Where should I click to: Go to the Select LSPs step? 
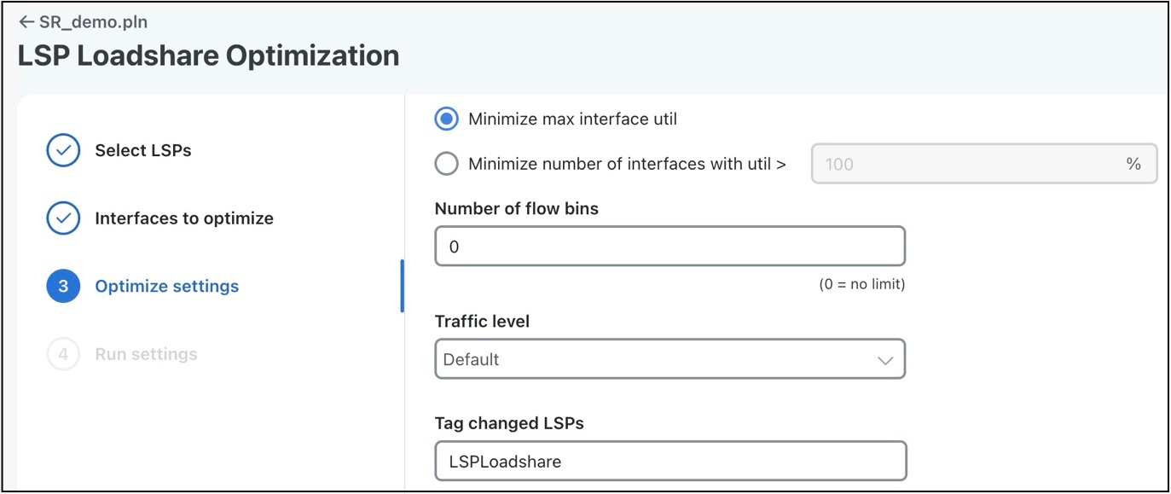(x=143, y=150)
